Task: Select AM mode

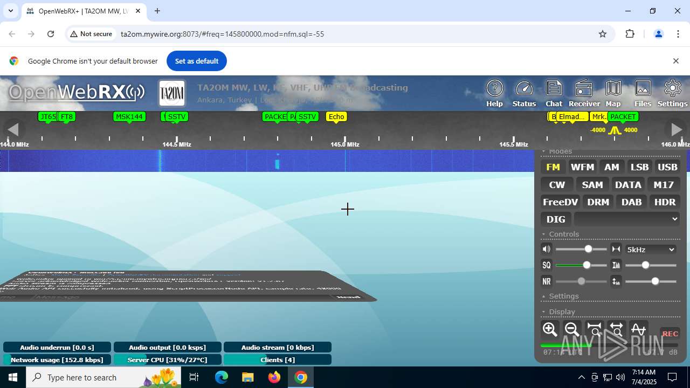Action: [612, 167]
